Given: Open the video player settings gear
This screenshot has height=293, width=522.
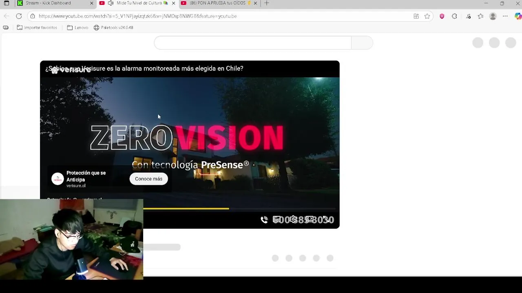Looking at the screenshot, I should 293,220.
